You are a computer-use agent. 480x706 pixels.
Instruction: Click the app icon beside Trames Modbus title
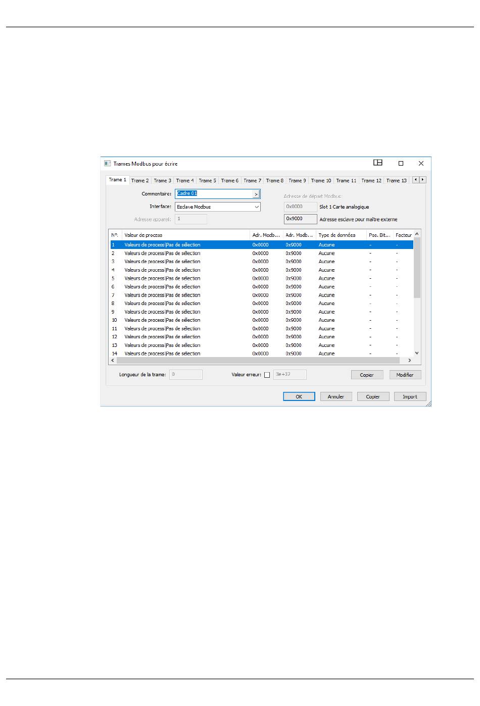pyautogui.click(x=107, y=164)
